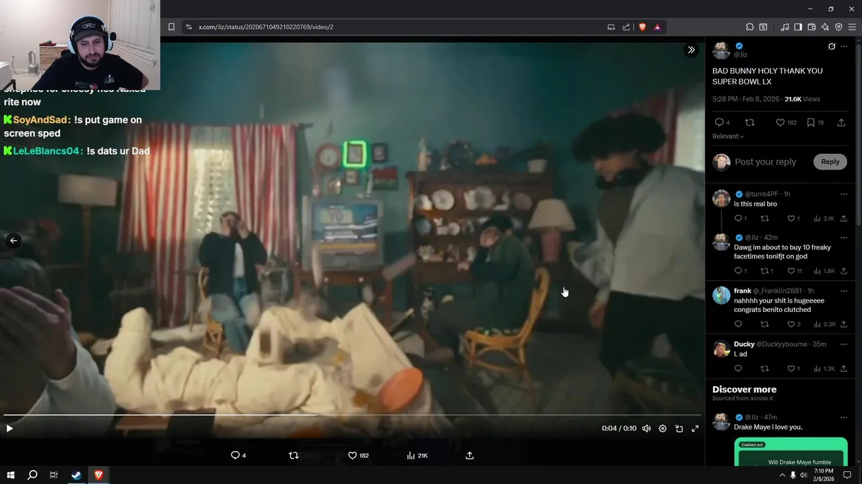The width and height of the screenshot is (862, 484).
Task: Open the "Drake Maye i love you." post
Action: point(768,427)
